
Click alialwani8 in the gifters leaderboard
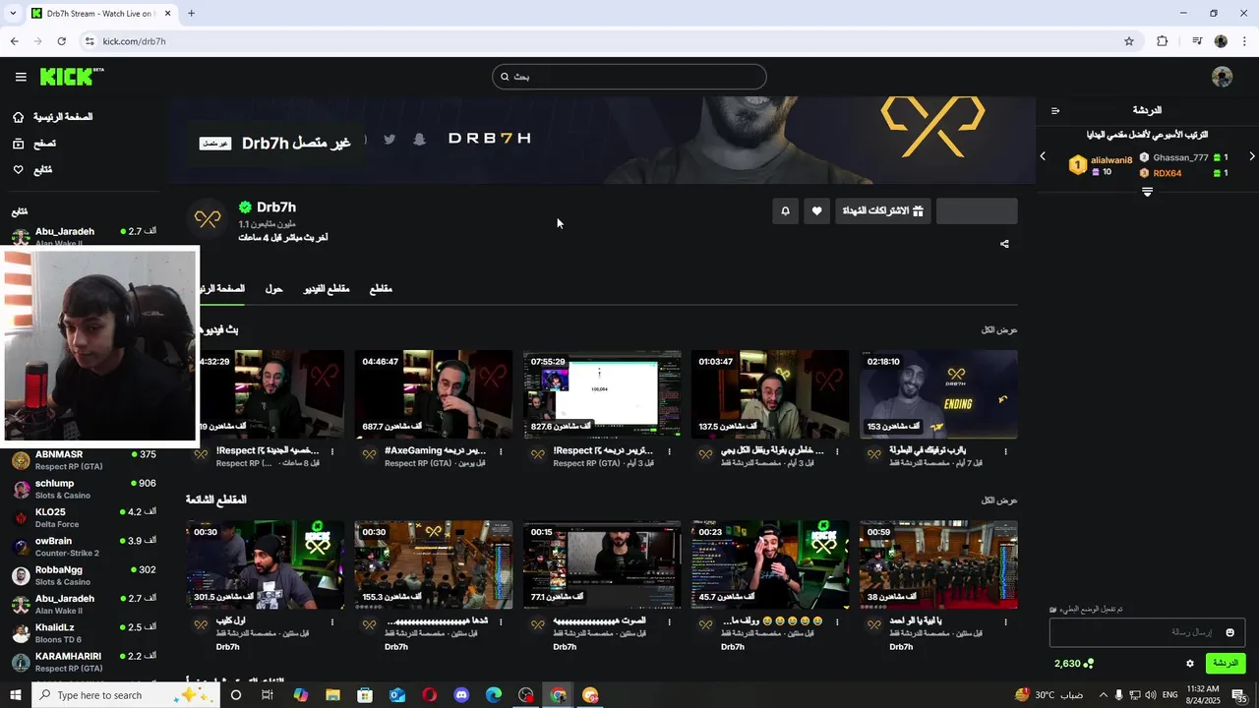point(1111,160)
